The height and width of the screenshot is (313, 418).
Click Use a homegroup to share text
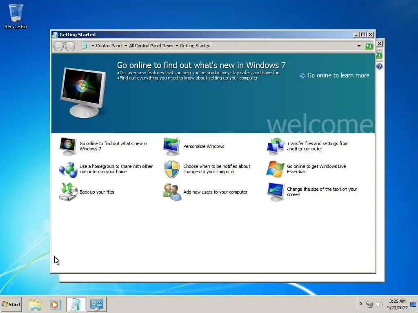(116, 169)
